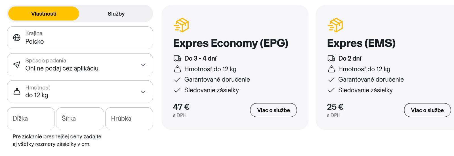Click the truck icon beside Do 2 dní

331,59
